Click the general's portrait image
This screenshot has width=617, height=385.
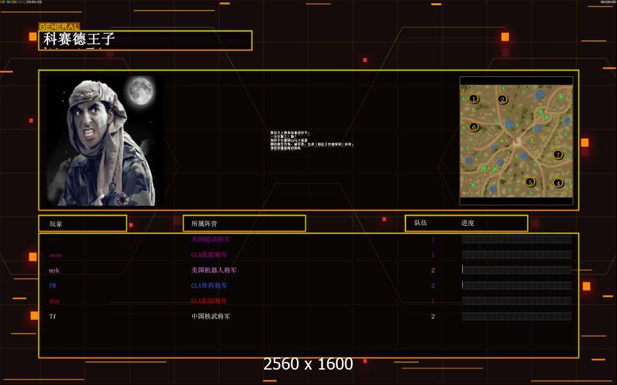pyautogui.click(x=103, y=141)
